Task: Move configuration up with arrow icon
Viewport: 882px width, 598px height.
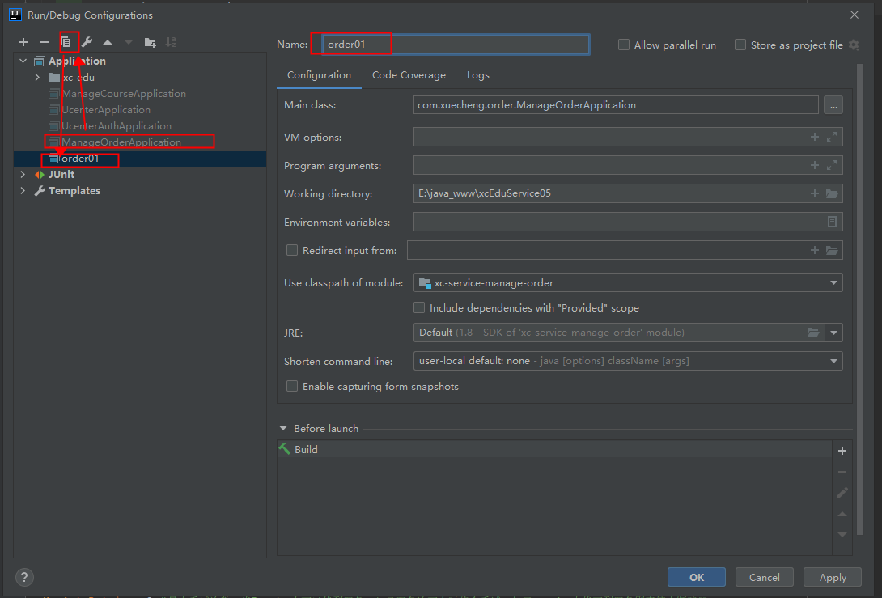Action: 108,42
